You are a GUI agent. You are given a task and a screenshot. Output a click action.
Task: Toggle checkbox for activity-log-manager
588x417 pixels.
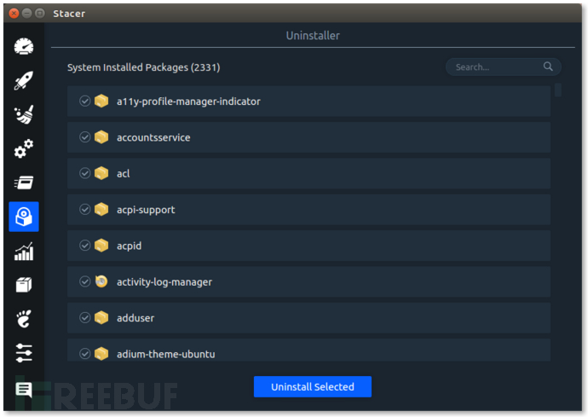coord(84,281)
